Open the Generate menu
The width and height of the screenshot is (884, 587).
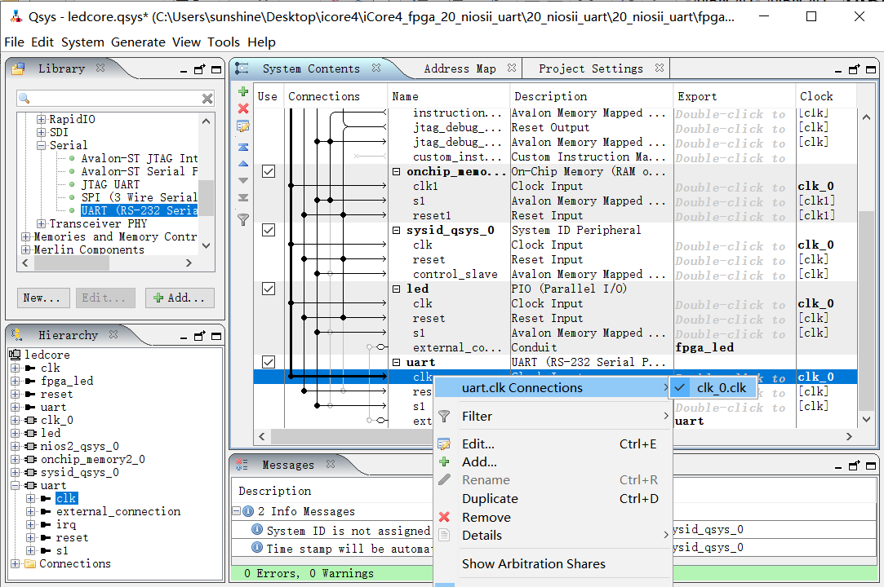[138, 42]
